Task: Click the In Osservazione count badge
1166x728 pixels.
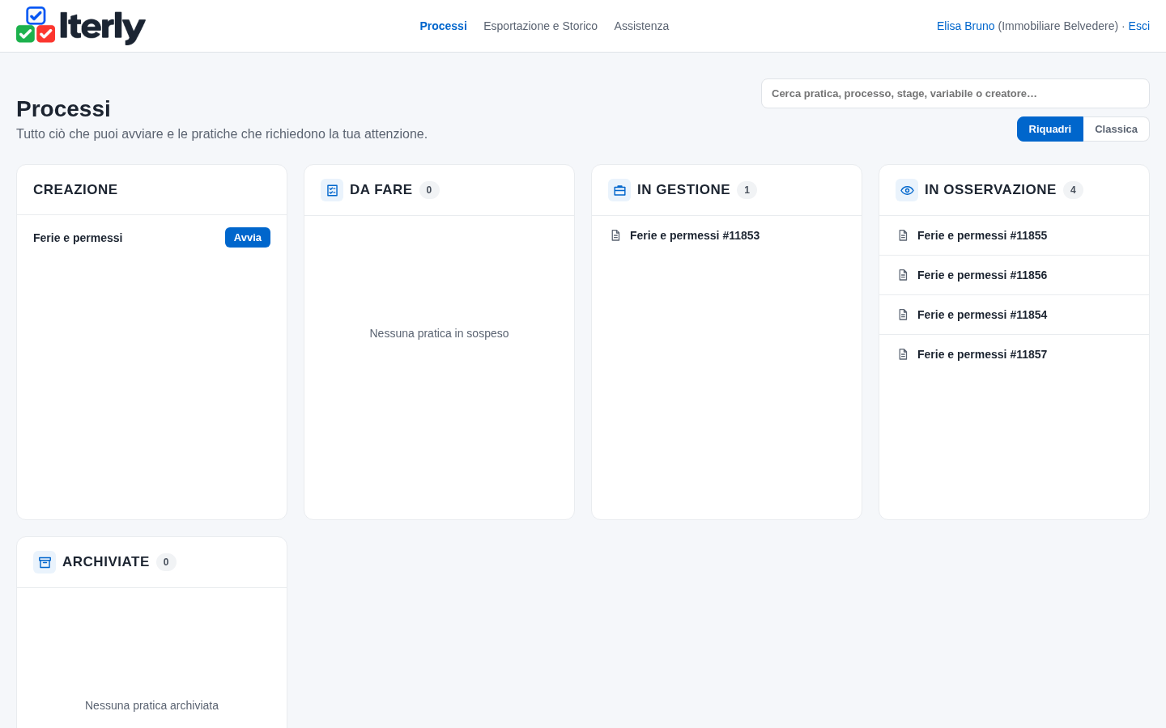Action: (1073, 190)
